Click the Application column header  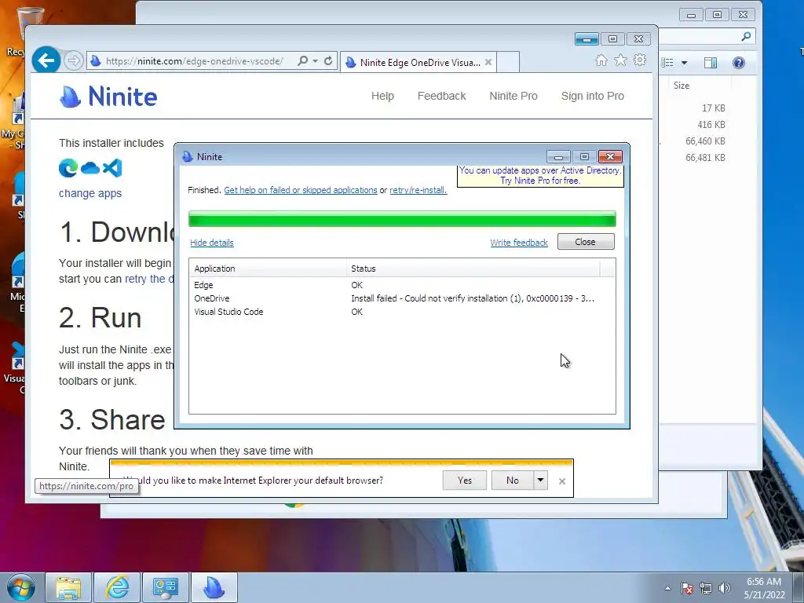(268, 269)
